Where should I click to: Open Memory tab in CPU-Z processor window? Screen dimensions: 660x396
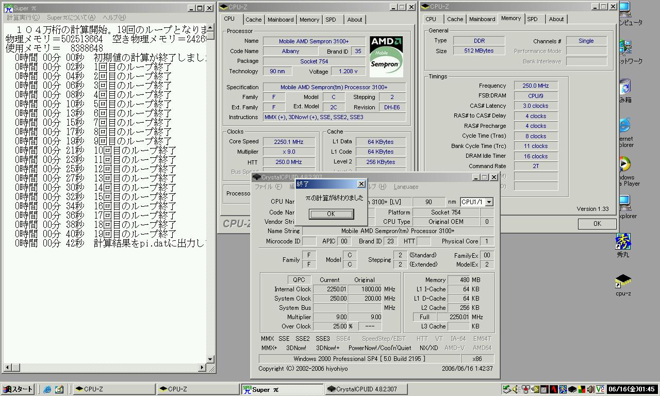[309, 20]
